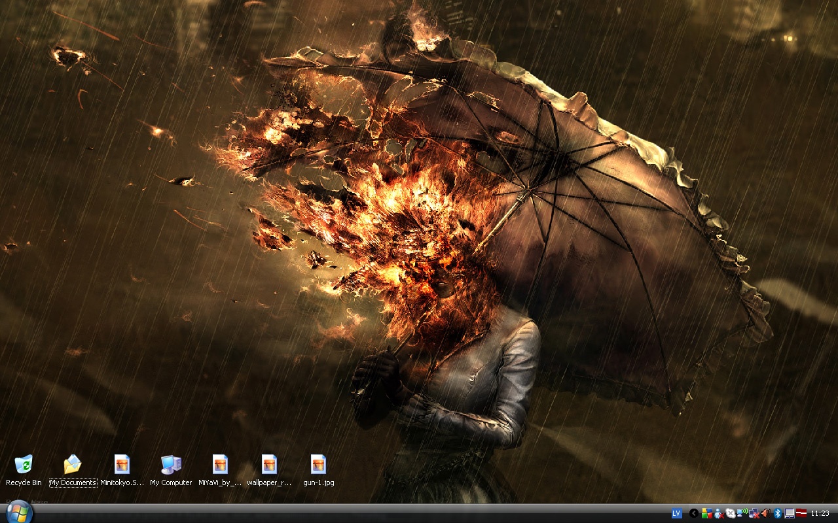Select the Minitokyo.S... image file
Viewport: 838px width, 523px height.
click(122, 471)
